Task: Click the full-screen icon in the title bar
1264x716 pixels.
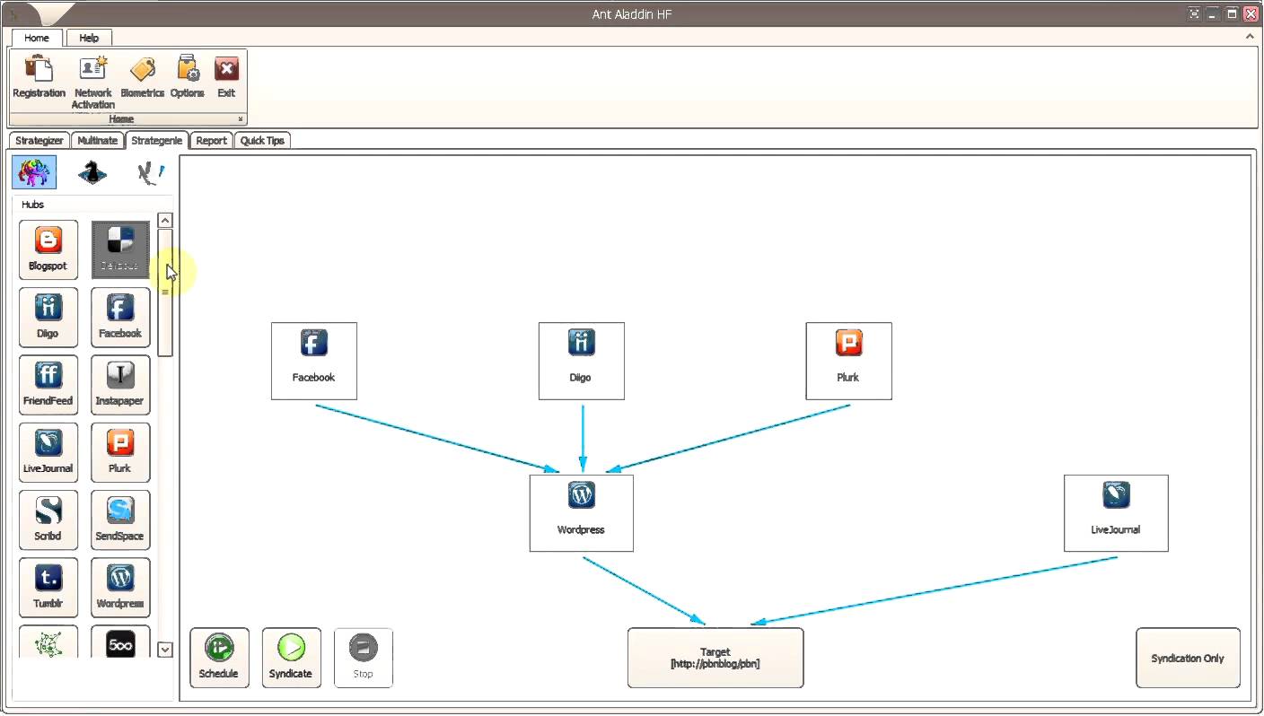Action: click(x=1194, y=13)
